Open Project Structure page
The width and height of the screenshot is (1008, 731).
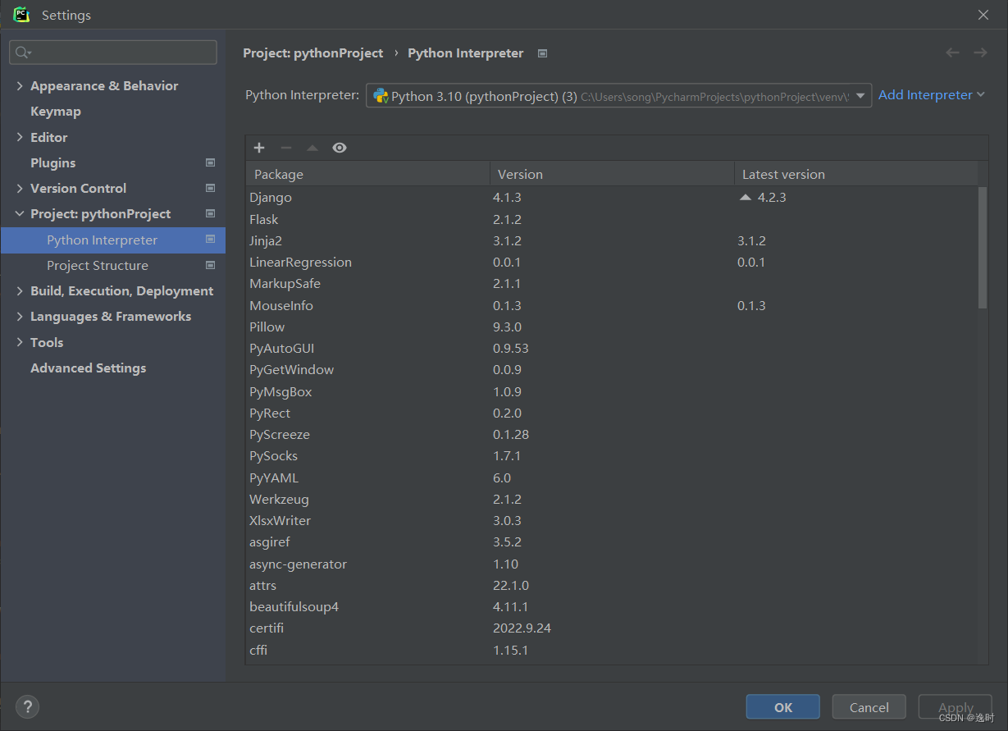click(x=98, y=265)
